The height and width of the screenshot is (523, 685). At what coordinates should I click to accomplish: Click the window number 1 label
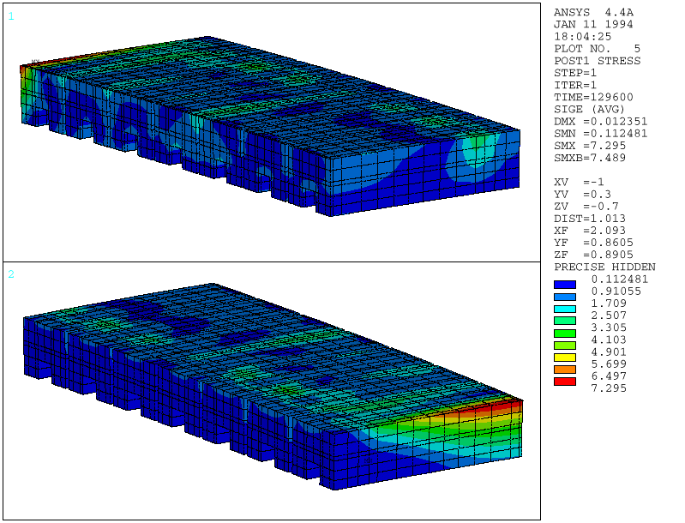click(x=11, y=16)
